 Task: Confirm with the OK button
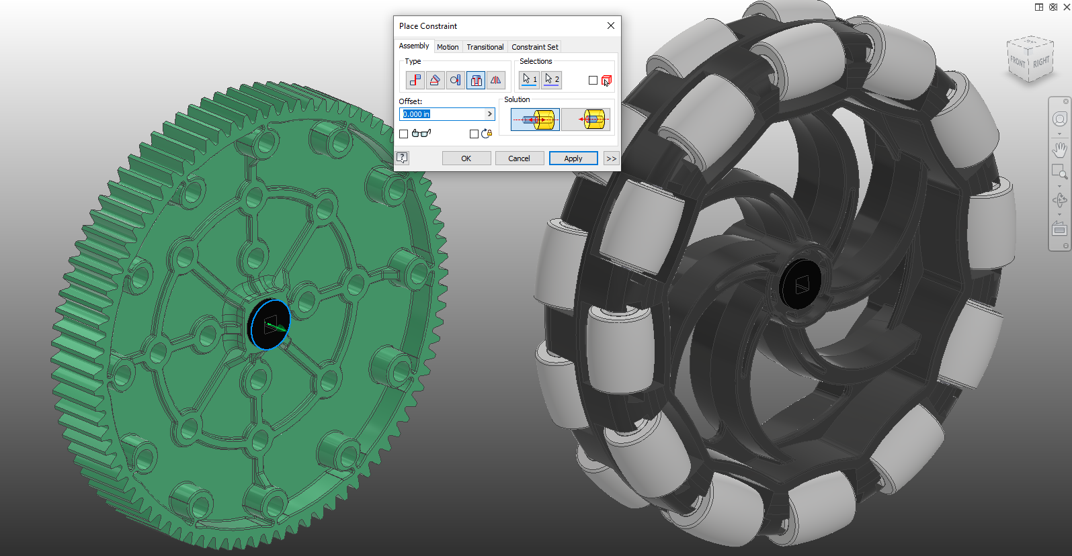coord(466,158)
